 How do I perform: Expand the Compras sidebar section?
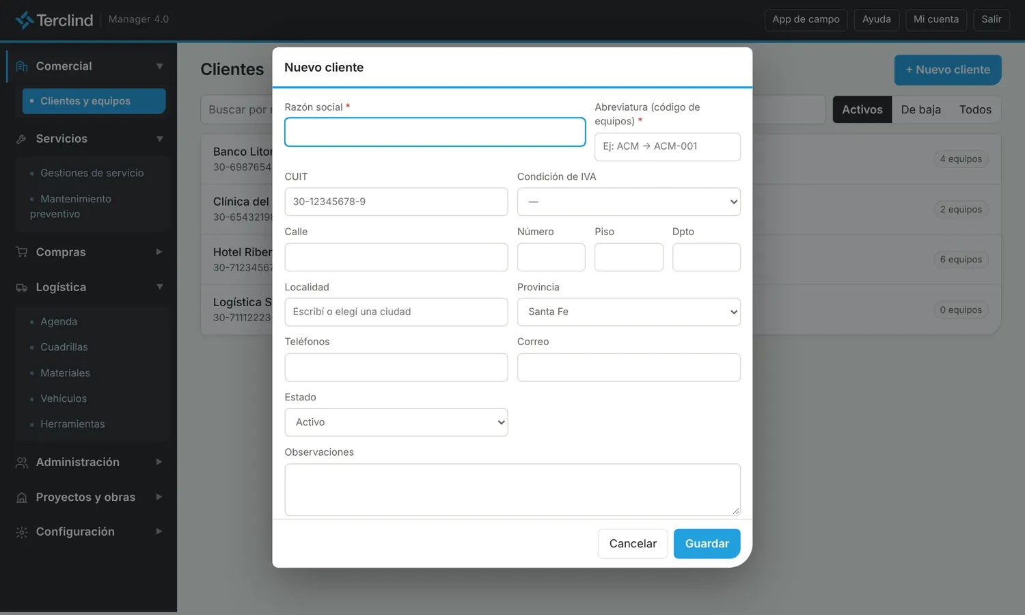click(x=159, y=252)
